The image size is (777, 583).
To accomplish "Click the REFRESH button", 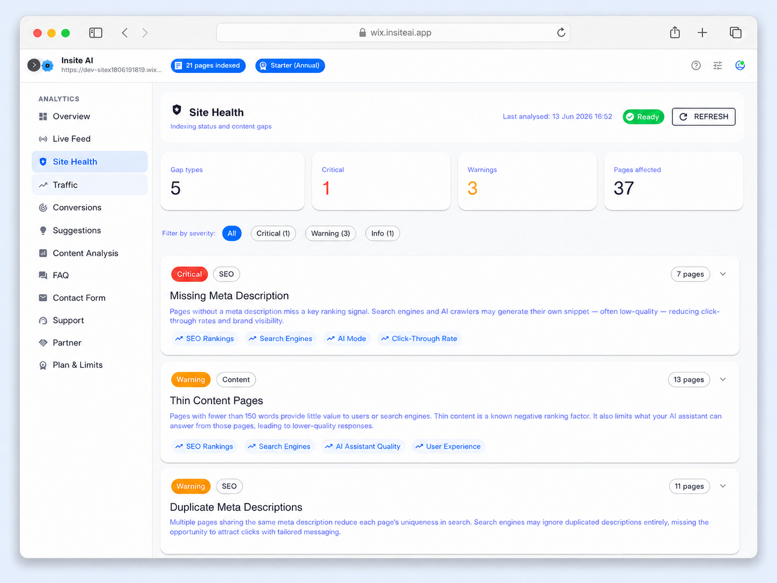I will [703, 116].
